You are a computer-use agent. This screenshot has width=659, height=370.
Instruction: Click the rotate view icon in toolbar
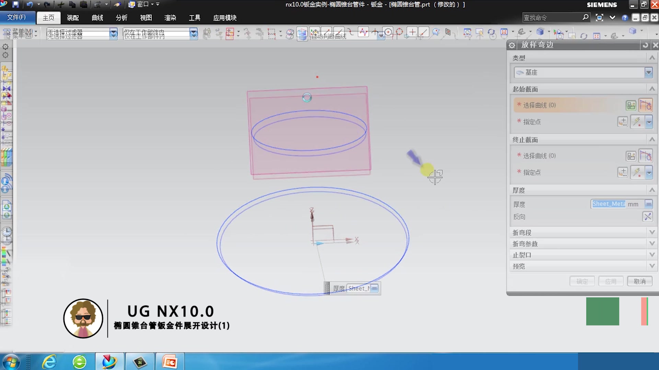[492, 33]
